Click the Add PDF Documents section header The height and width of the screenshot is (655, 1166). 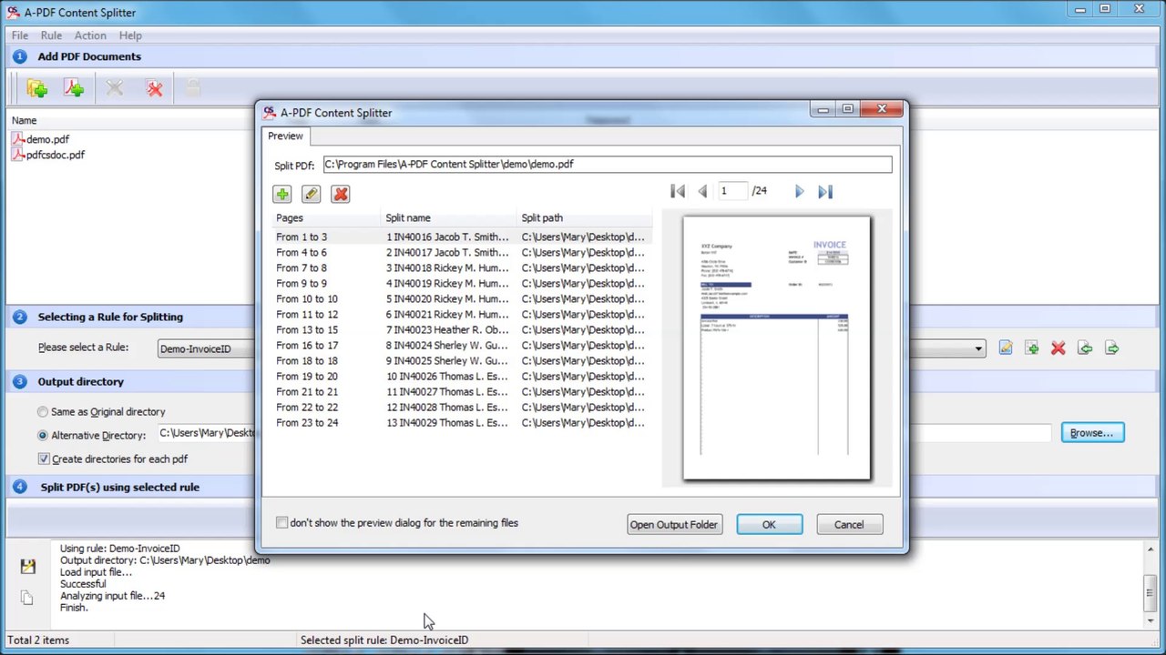[89, 56]
